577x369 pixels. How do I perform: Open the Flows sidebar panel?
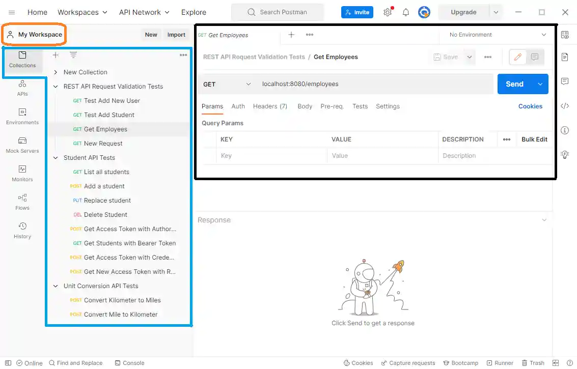[22, 202]
